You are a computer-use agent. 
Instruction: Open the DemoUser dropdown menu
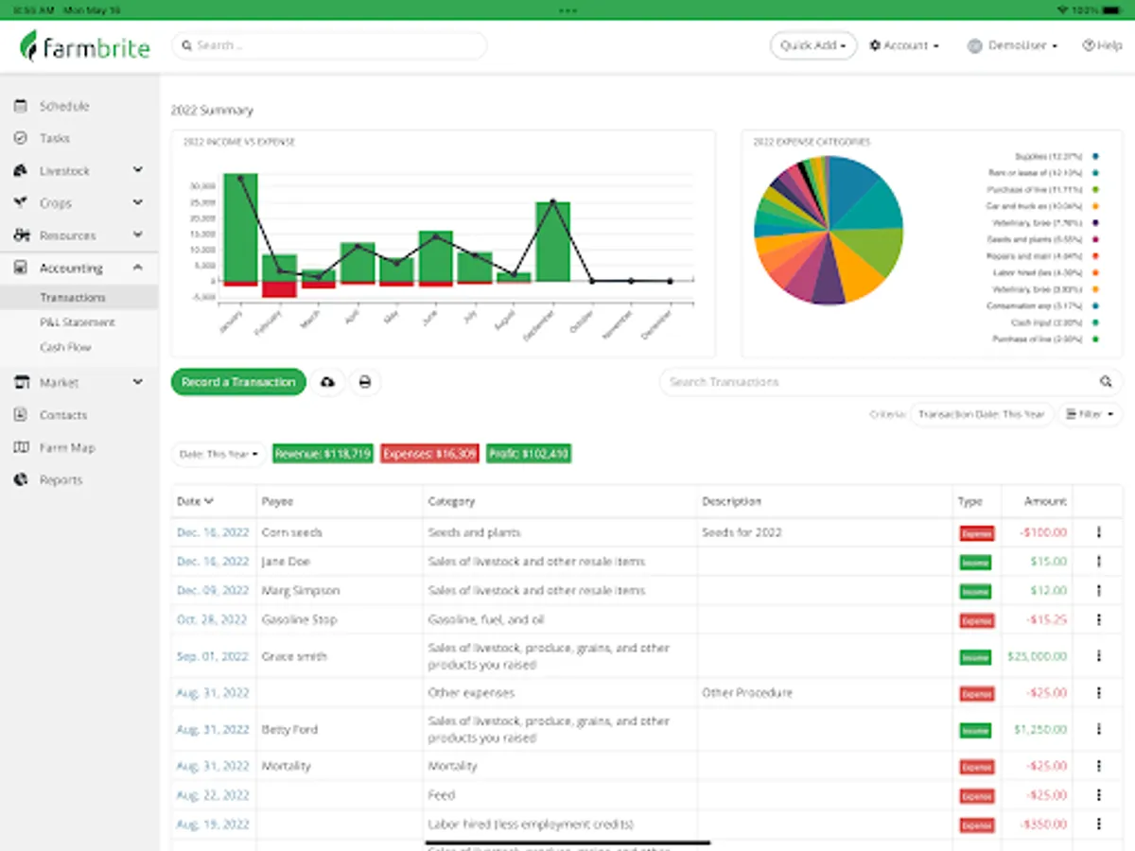point(1012,45)
